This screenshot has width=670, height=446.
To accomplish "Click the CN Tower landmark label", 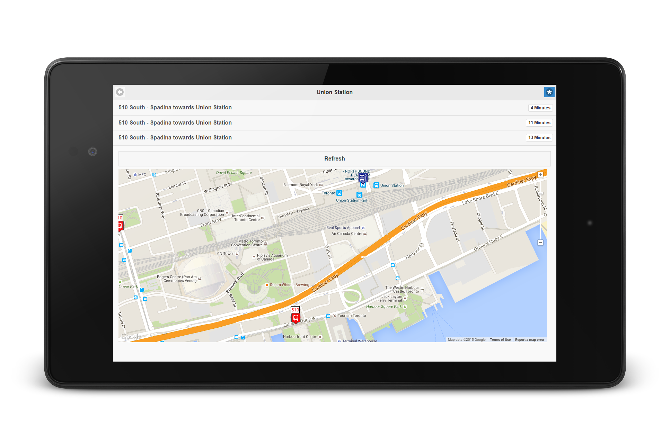I will 226,254.
